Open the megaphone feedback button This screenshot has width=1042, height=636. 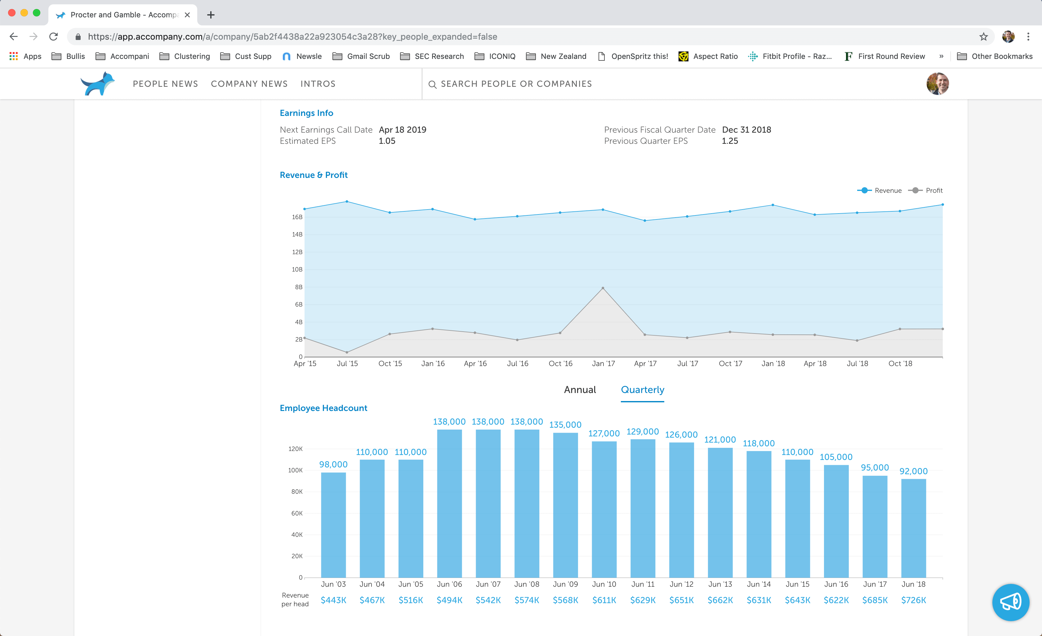[1011, 602]
